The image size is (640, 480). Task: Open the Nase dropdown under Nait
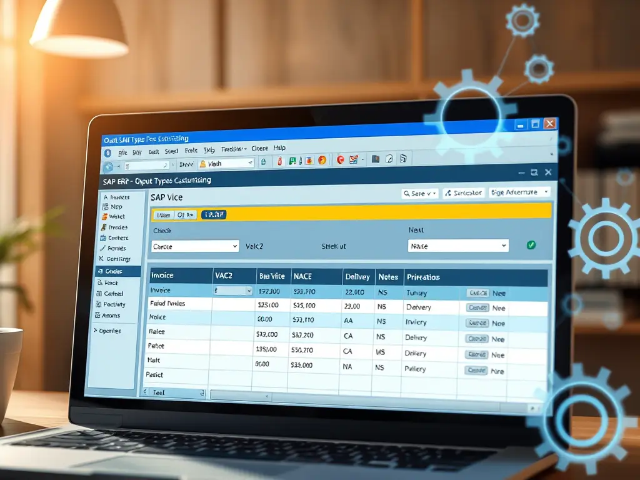click(x=458, y=246)
